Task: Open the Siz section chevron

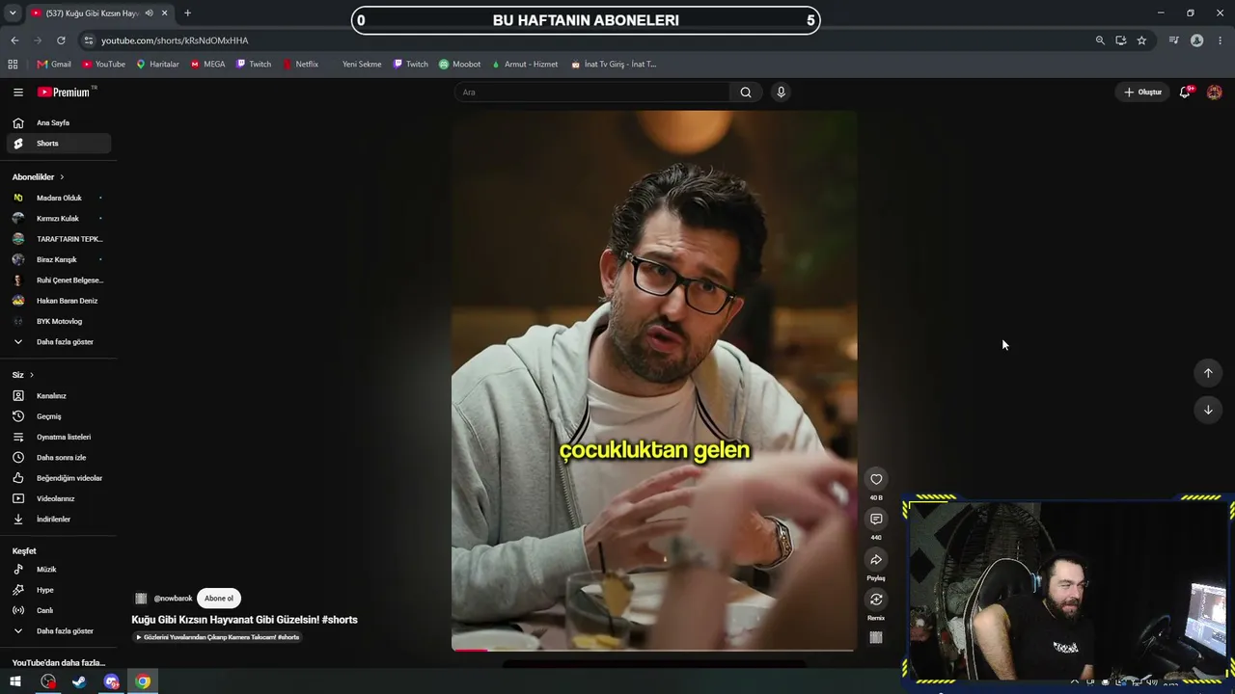Action: (31, 375)
